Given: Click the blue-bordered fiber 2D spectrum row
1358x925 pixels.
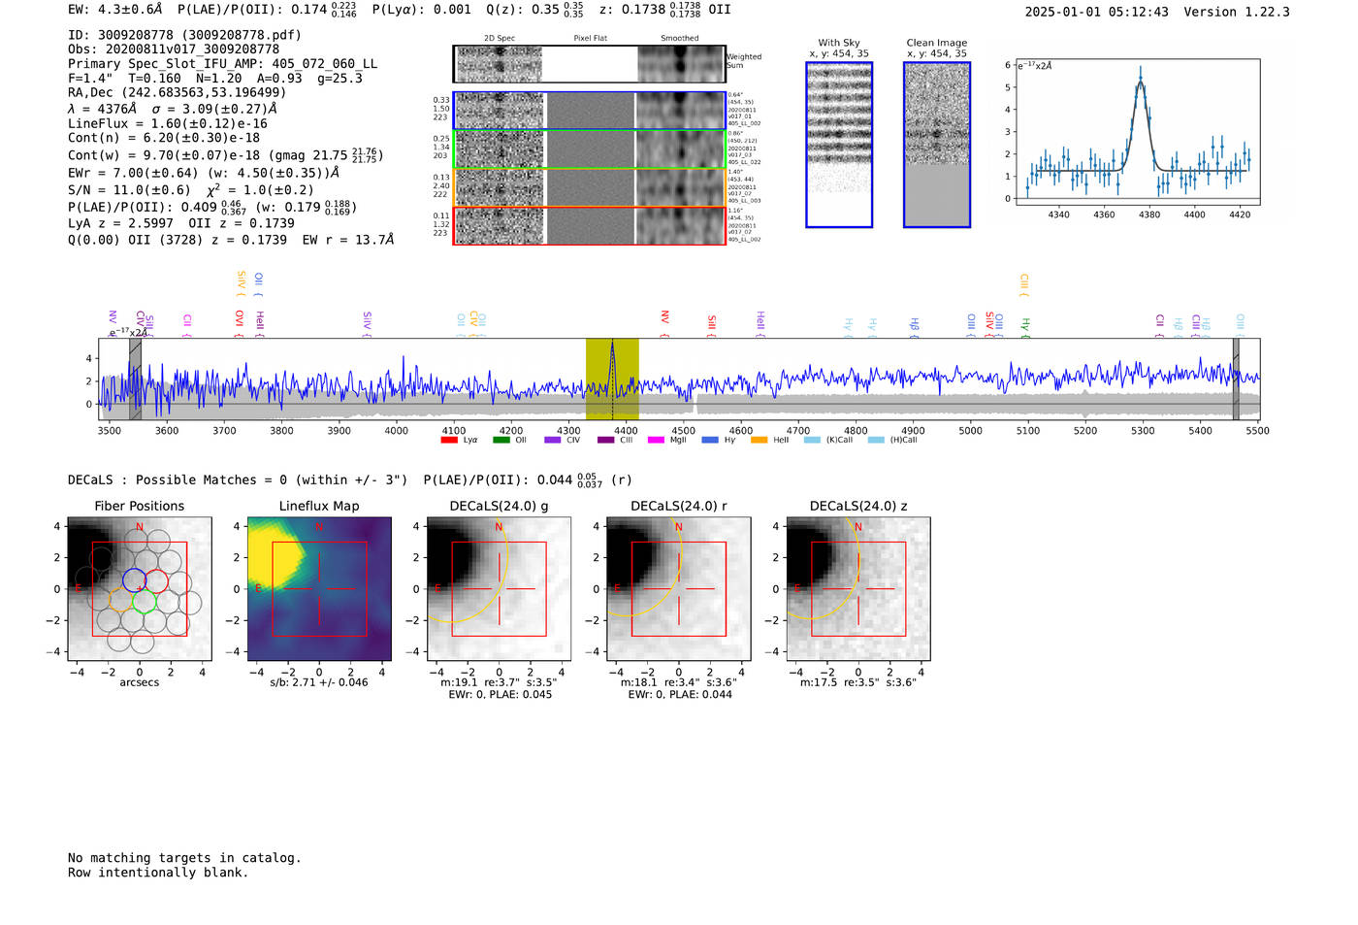Looking at the screenshot, I should click(x=589, y=111).
